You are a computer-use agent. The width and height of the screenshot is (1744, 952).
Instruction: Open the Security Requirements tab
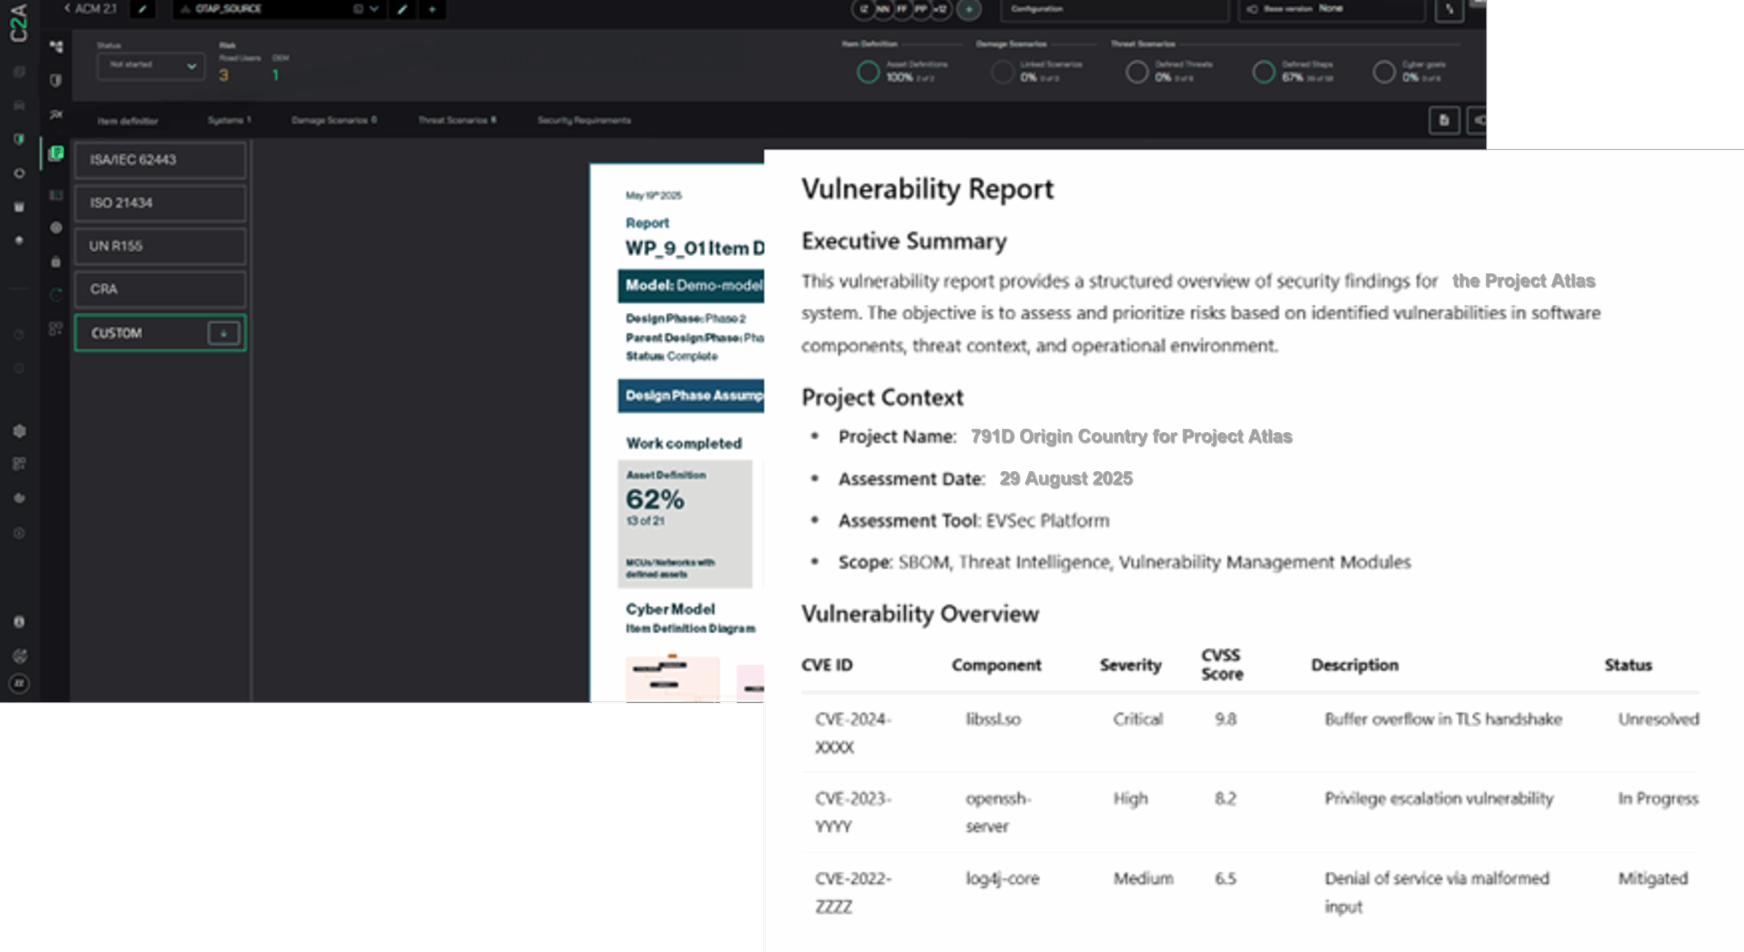point(584,120)
